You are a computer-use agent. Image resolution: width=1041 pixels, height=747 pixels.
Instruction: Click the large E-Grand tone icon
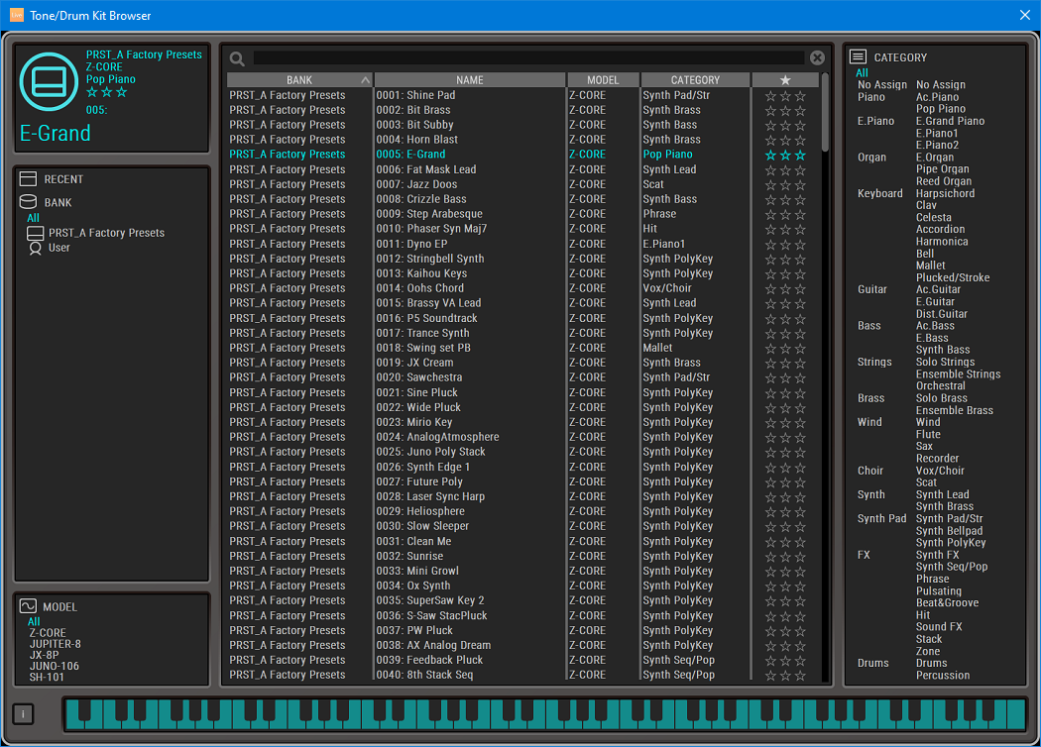coord(50,81)
